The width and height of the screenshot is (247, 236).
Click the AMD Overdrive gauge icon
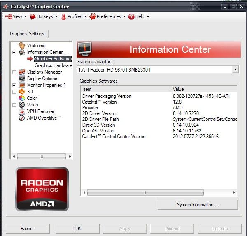pyautogui.click(x=22, y=118)
